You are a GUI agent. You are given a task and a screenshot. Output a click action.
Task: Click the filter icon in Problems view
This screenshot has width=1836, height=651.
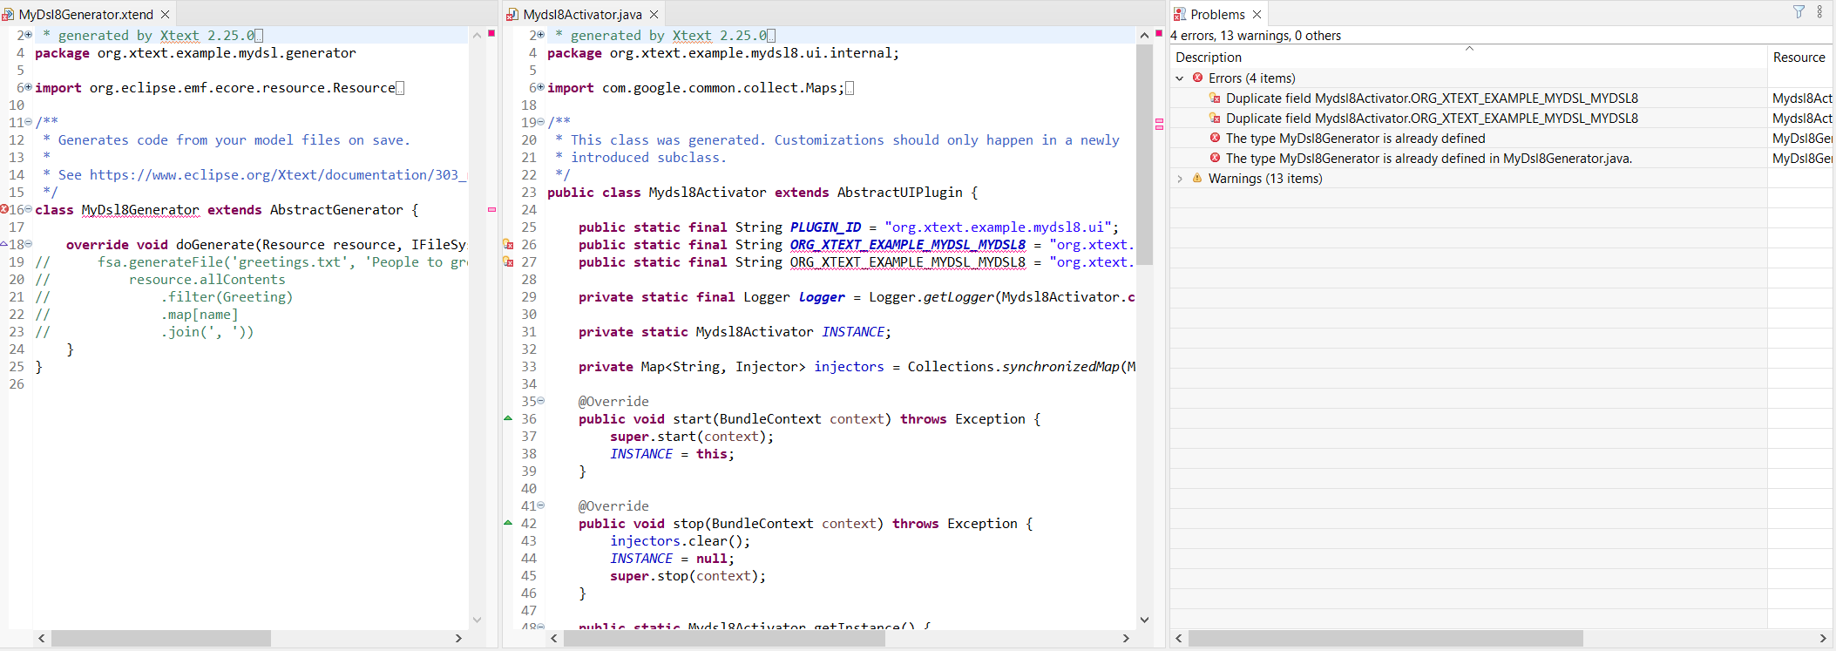[1799, 12]
